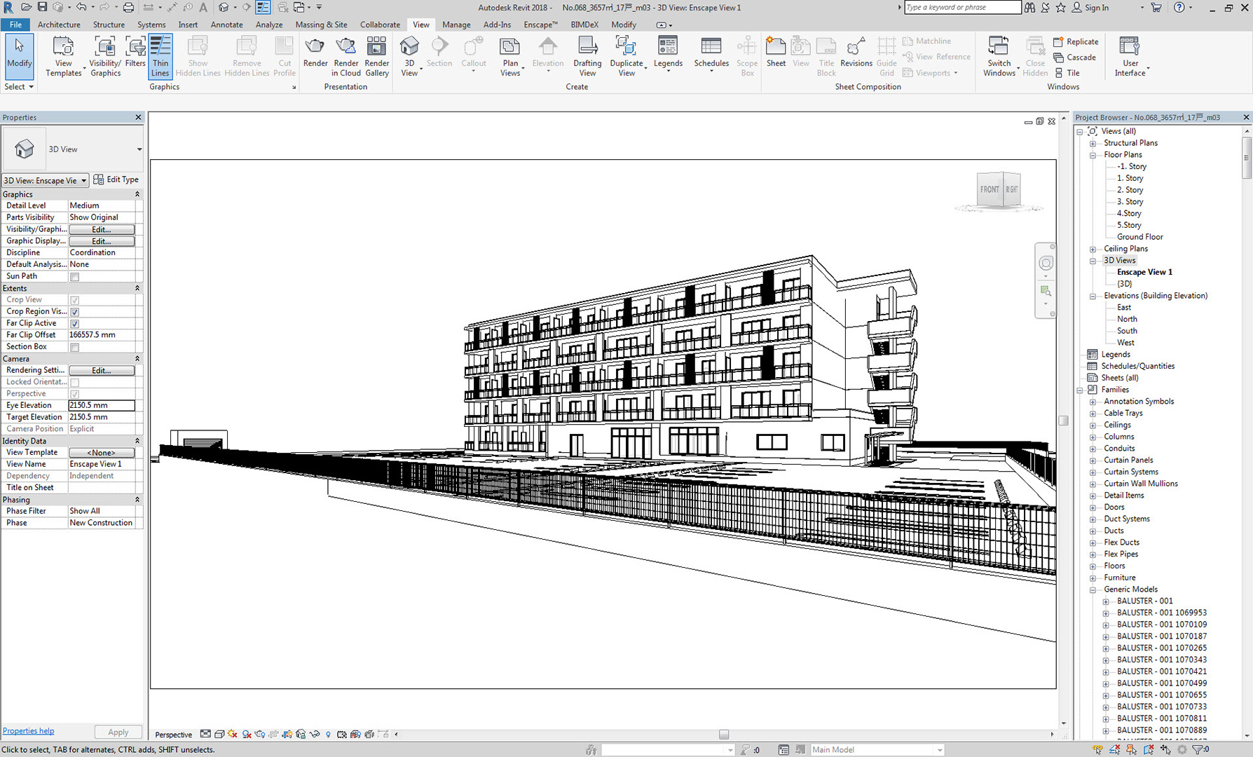The height and width of the screenshot is (757, 1253).
Task: Enable the Sun Path checkbox
Action: [x=75, y=277]
